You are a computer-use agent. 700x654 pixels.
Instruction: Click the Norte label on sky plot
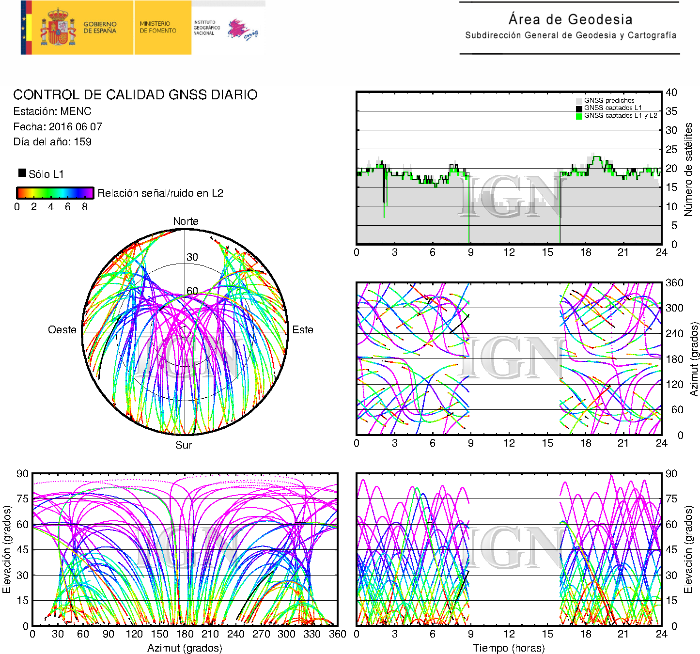(186, 221)
